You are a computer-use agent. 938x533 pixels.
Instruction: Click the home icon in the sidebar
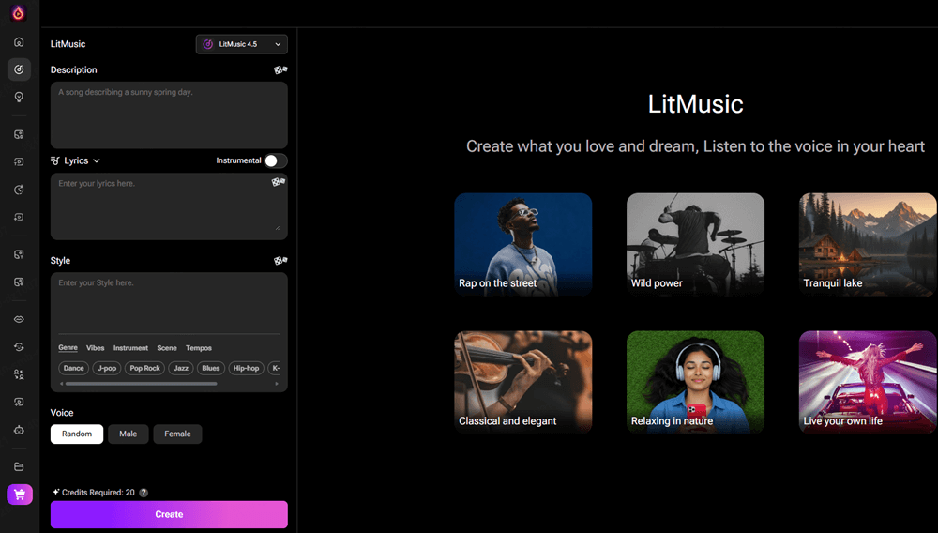tap(19, 42)
